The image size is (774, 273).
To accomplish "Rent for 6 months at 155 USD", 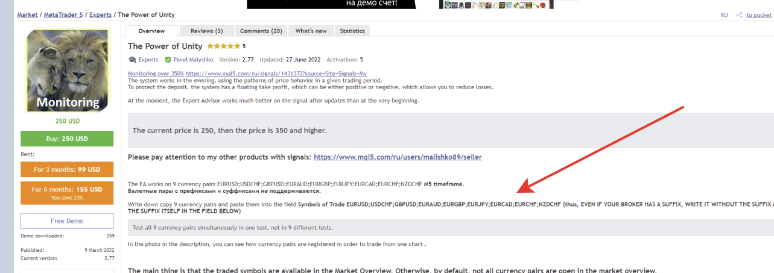I will [x=67, y=193].
